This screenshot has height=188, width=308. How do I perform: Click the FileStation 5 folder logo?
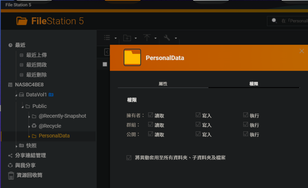[x=22, y=21]
